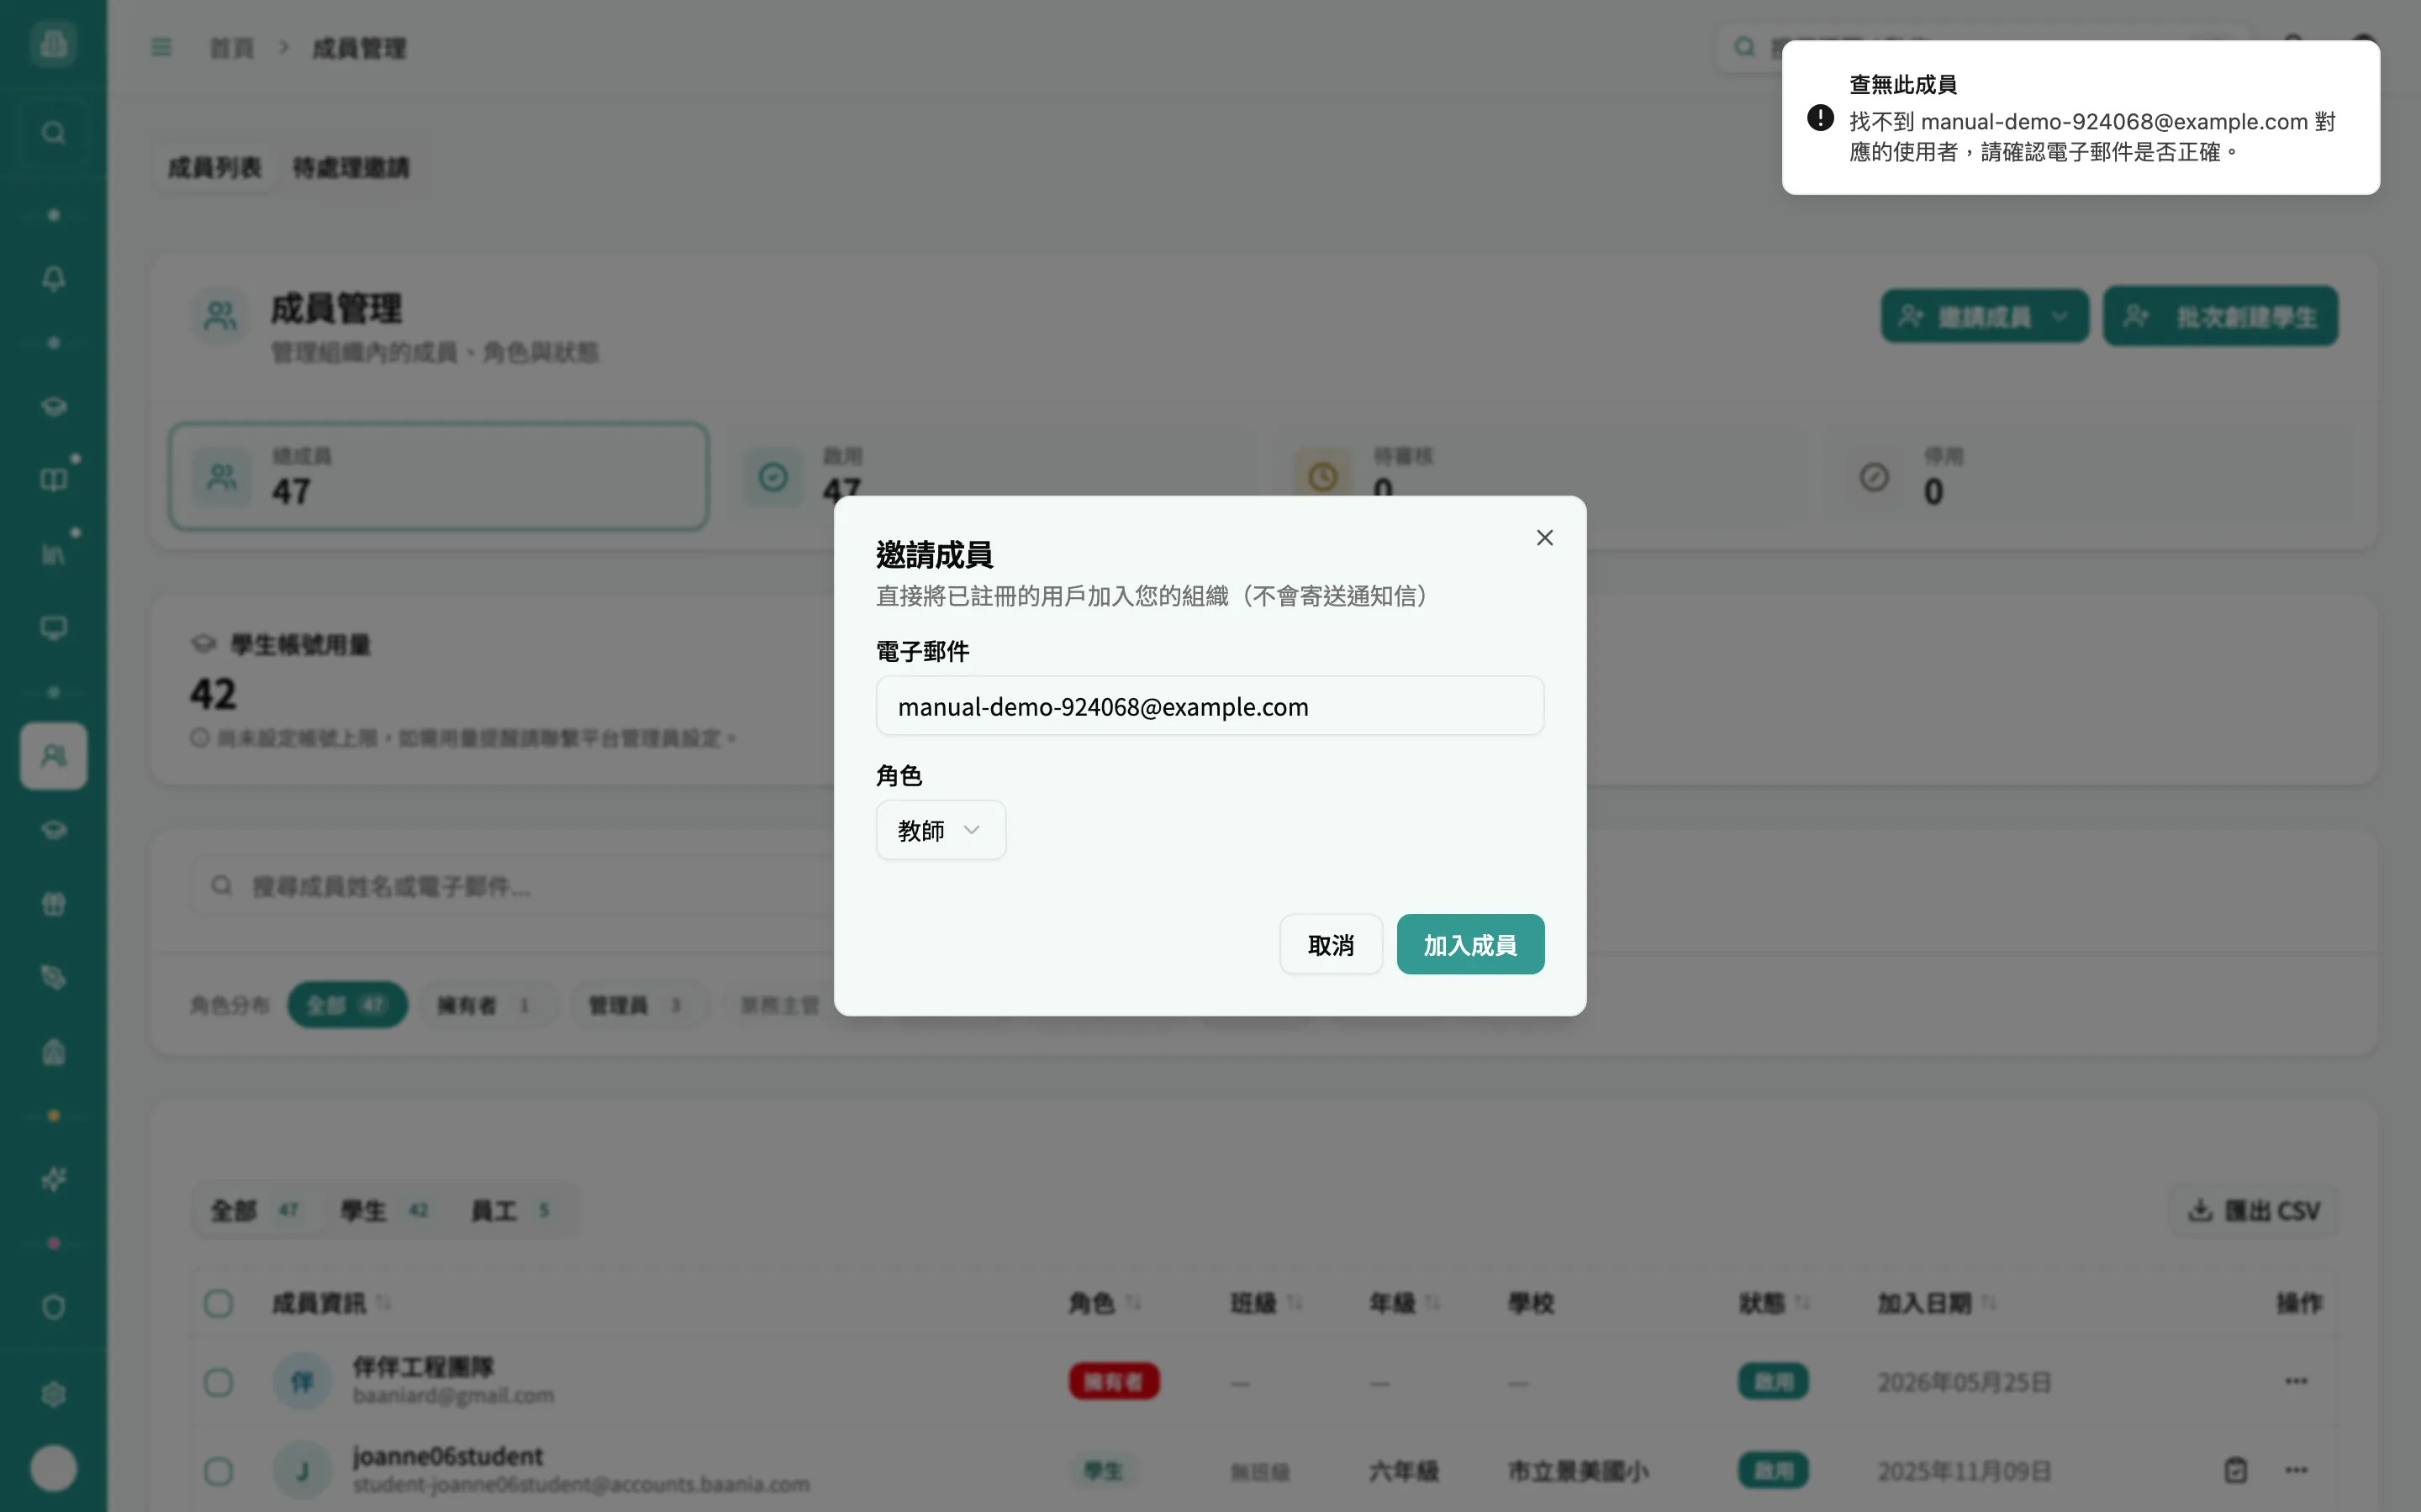Toggle checkbox for 伴伴工程團隊 row

coord(218,1382)
